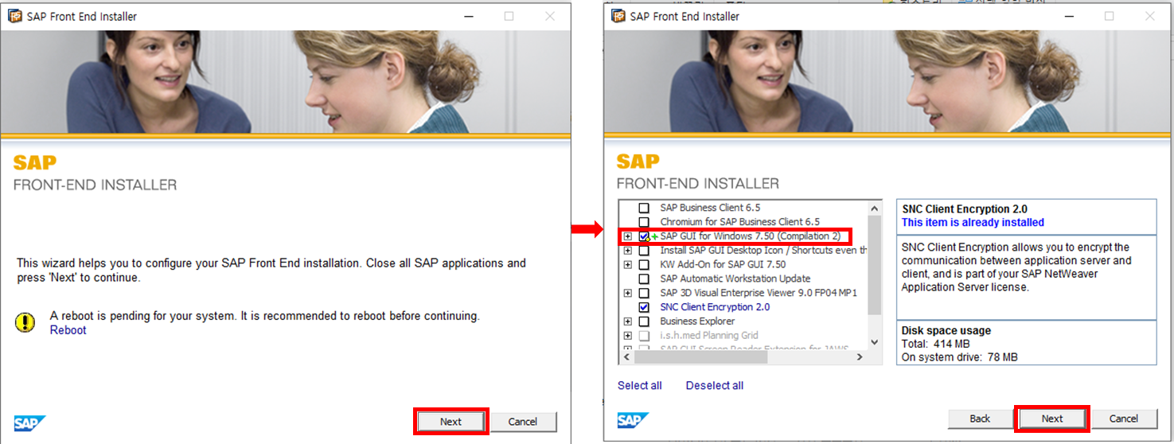Click the 'Disk space usage' heading
Screen dimensions: 1174x444
pos(946,331)
